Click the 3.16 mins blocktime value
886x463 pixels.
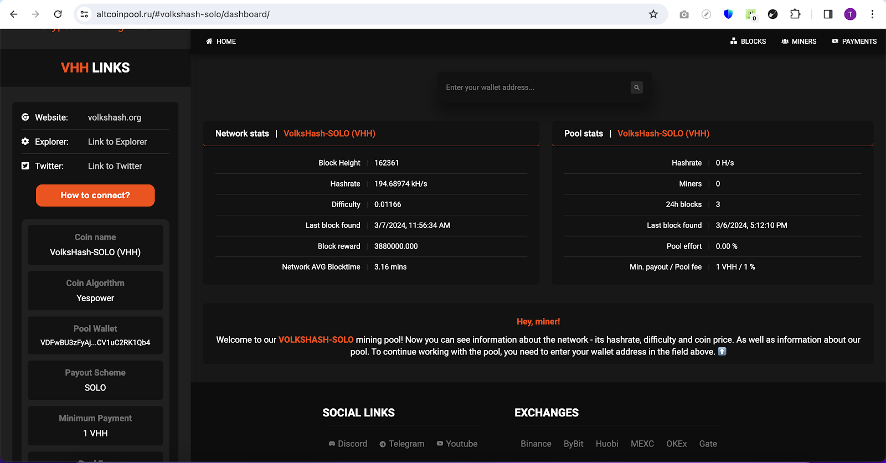(390, 267)
